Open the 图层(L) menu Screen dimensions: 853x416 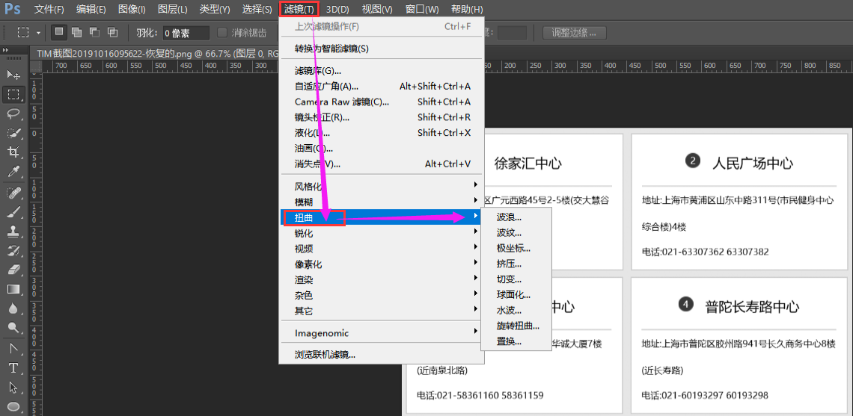click(x=172, y=9)
